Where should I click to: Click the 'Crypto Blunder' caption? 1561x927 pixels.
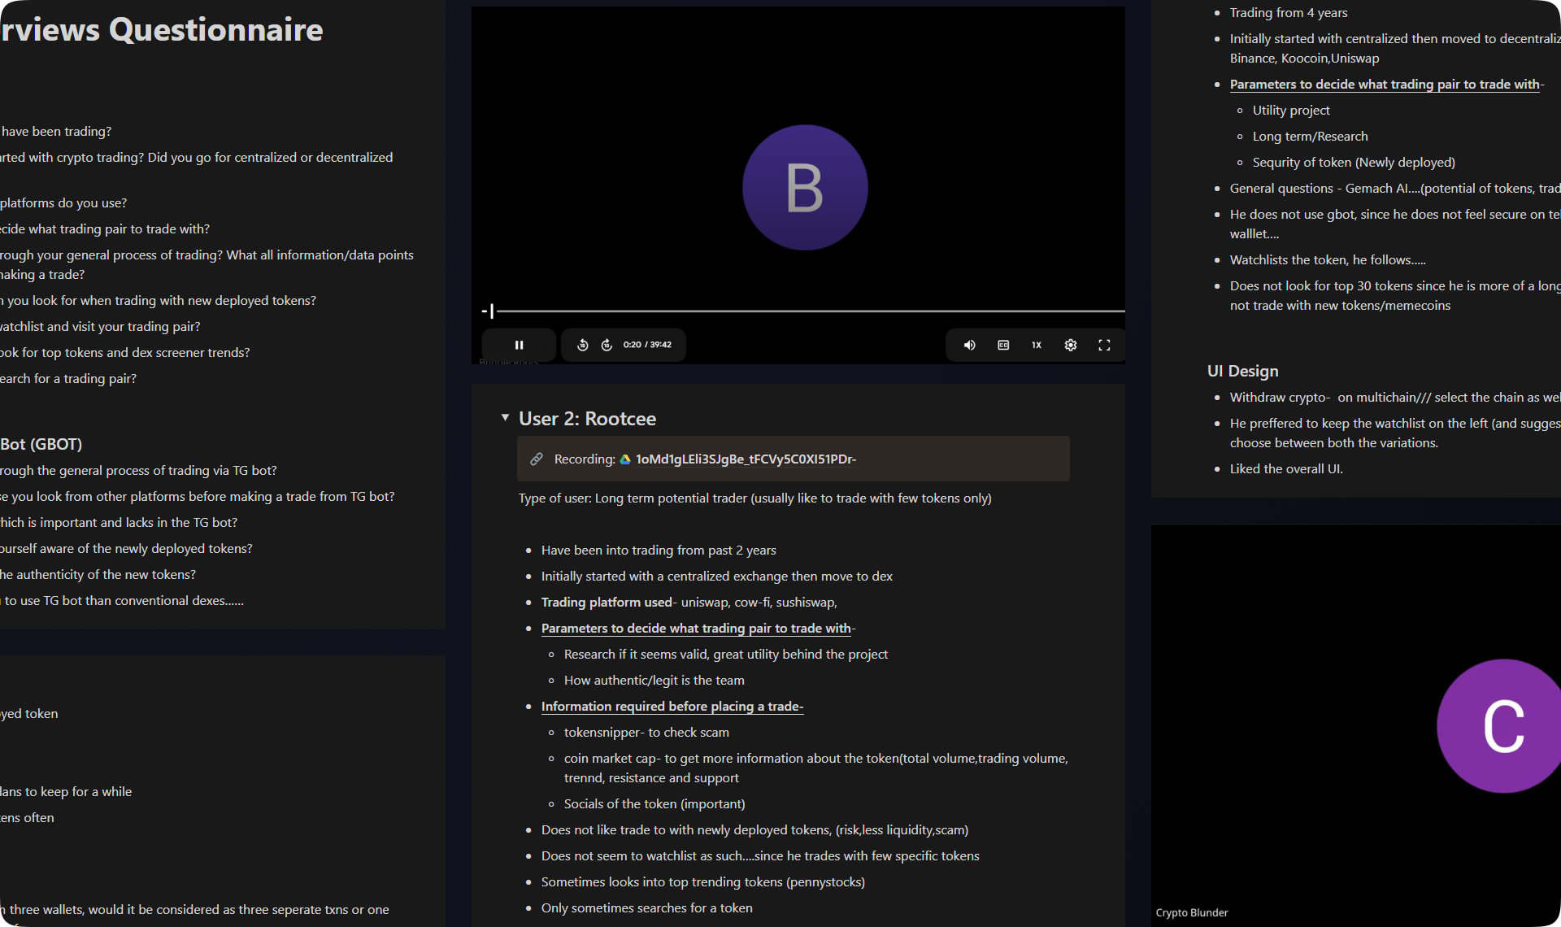point(1192,912)
